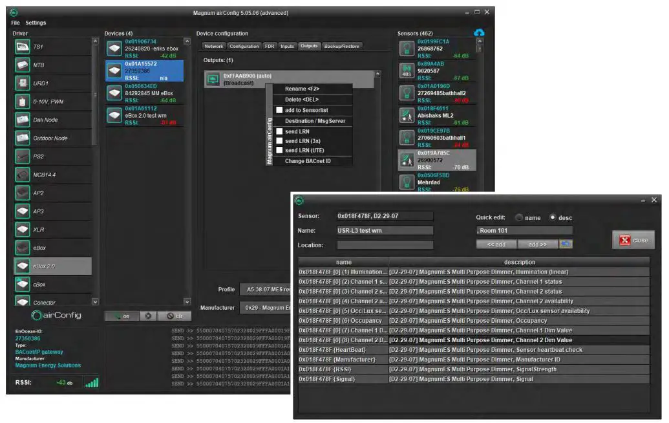Screen dimensions: 669x423
Task: Click the '<< add' button
Action: 496,244
